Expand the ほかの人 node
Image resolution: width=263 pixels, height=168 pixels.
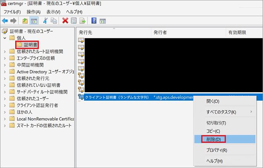coord(5,112)
